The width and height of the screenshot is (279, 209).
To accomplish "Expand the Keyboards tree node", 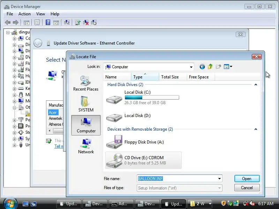I will pos(14,89).
